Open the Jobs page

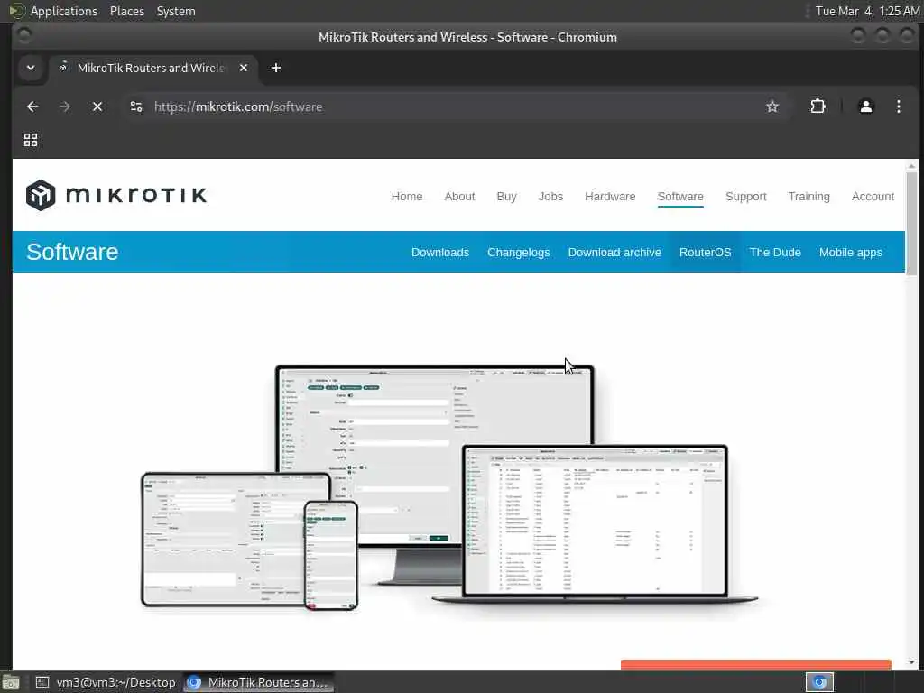(x=550, y=196)
